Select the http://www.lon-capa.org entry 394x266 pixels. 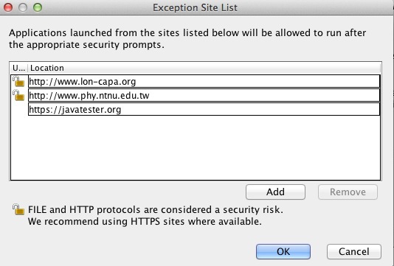point(204,81)
